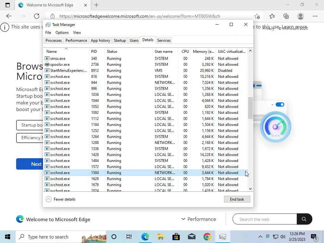Select StartMenuExperience process row

146,71
